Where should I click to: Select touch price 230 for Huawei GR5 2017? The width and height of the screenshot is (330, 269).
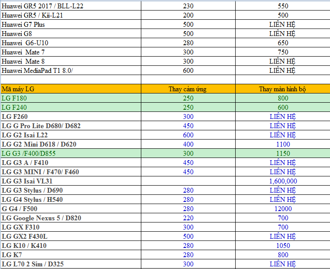click(x=188, y=6)
